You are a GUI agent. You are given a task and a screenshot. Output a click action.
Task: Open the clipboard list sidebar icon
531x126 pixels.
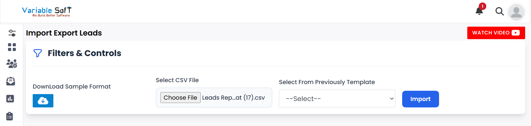tap(10, 116)
